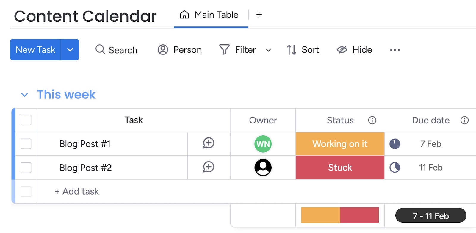Hide columns with the eye icon
This screenshot has height=233, width=476.
tap(342, 50)
